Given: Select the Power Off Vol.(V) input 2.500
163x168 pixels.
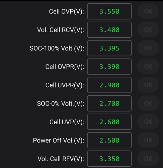Looking at the screenshot, I should point(109,140).
